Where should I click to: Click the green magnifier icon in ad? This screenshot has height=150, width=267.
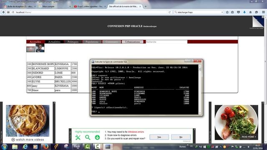[88, 137]
